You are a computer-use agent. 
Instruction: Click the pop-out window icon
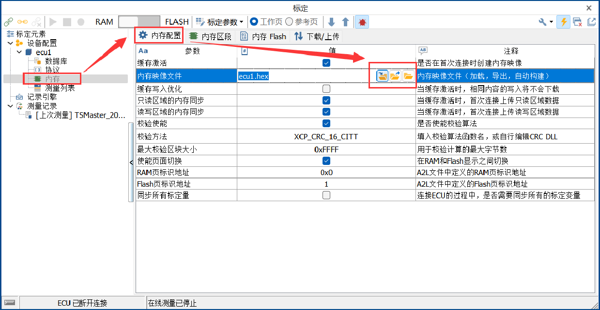click(x=591, y=22)
